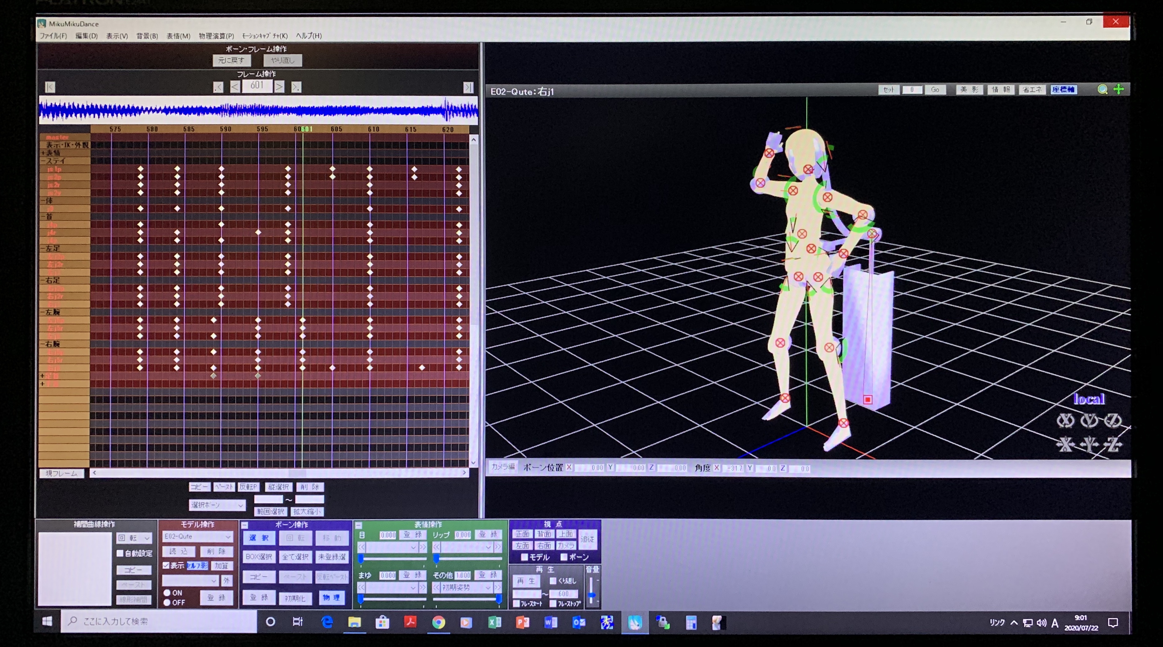
Task: Click the 座標軸 coordinate axis button
Action: click(x=1063, y=89)
